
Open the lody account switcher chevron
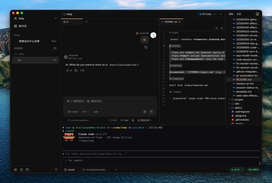tap(56, 18)
